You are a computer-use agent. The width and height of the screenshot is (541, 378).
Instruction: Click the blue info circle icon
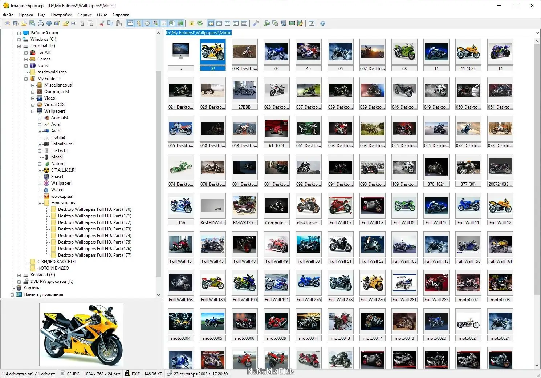click(49, 23)
